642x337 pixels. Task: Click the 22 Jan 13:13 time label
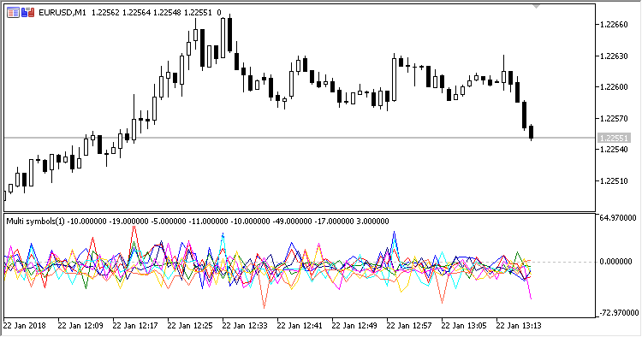[519, 326]
